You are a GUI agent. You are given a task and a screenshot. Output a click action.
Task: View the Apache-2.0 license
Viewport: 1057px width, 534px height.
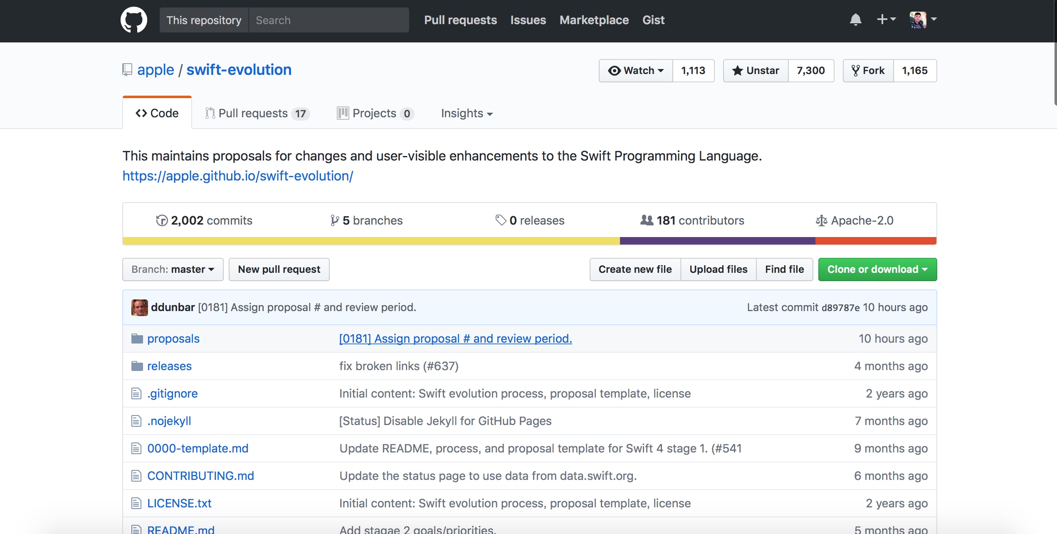click(854, 220)
